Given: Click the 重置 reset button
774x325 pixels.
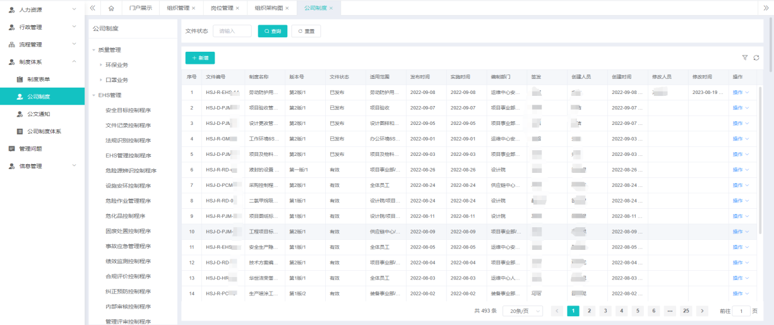Looking at the screenshot, I should click(x=306, y=31).
